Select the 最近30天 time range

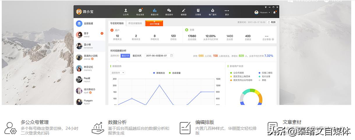(x=137, y=56)
